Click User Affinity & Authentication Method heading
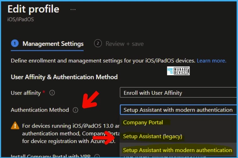The width and height of the screenshot is (238, 158). (64, 77)
